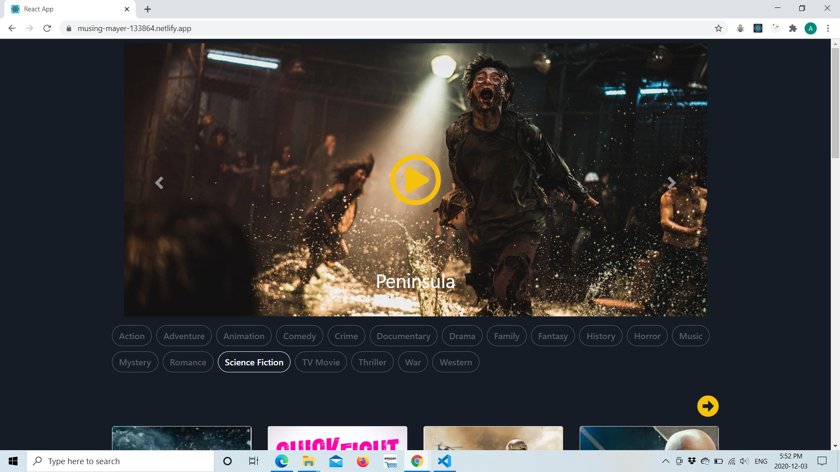Viewport: 840px width, 472px height.
Task: Reload the page
Action: 47,28
